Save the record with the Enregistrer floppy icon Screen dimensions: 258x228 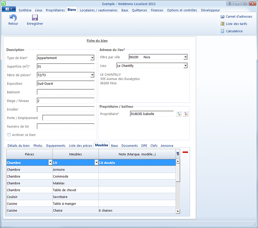coord(35,18)
